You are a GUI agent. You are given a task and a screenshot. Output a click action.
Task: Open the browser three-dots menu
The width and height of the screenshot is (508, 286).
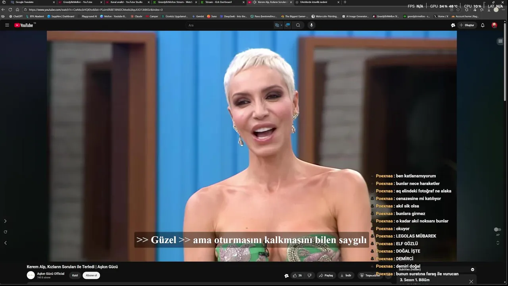point(504,10)
